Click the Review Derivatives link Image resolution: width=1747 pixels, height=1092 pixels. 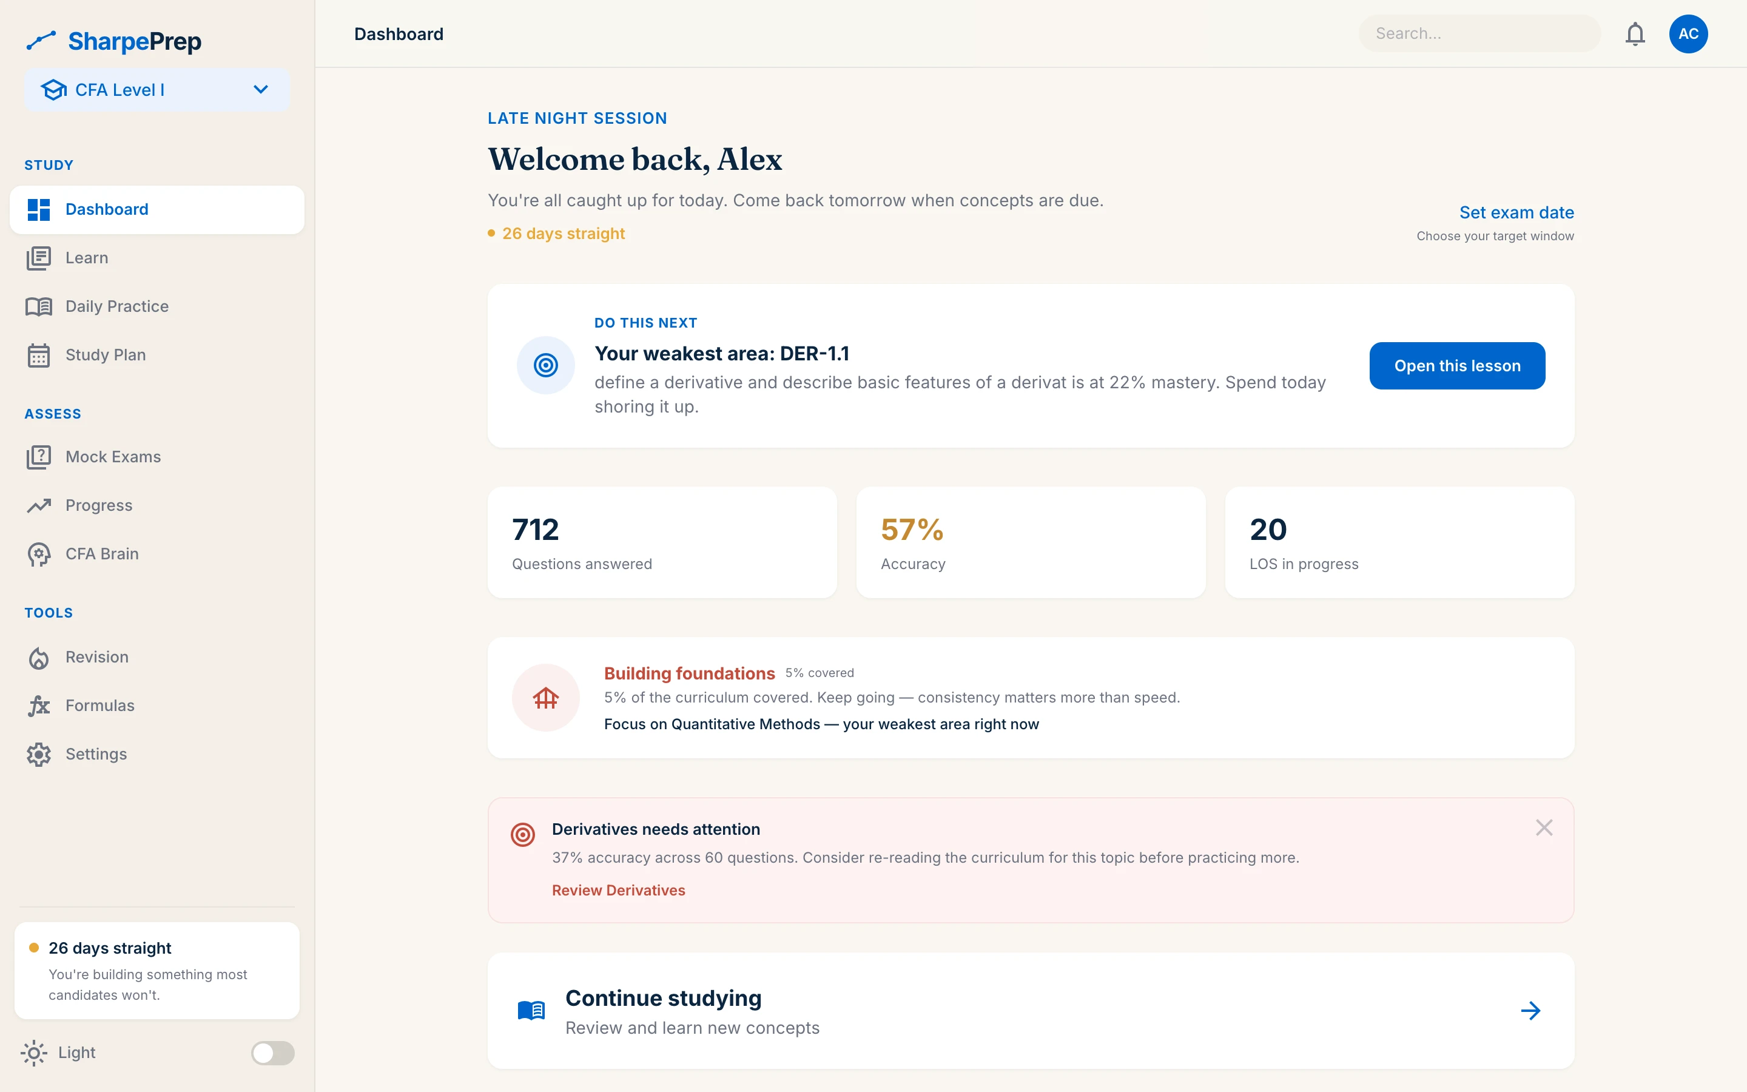[619, 891]
